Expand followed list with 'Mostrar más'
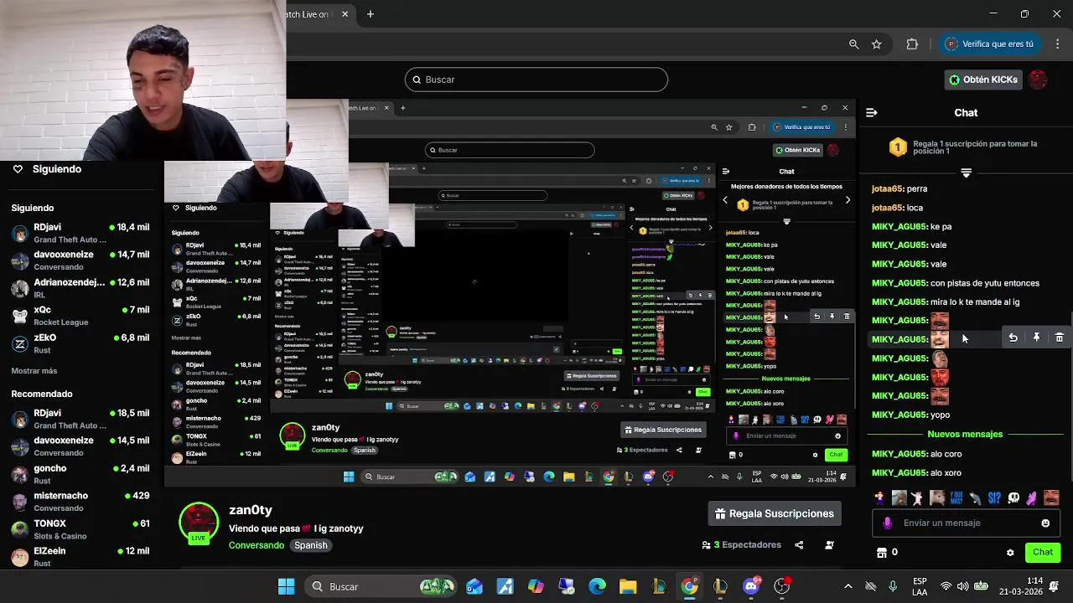This screenshot has width=1073, height=603. point(34,371)
